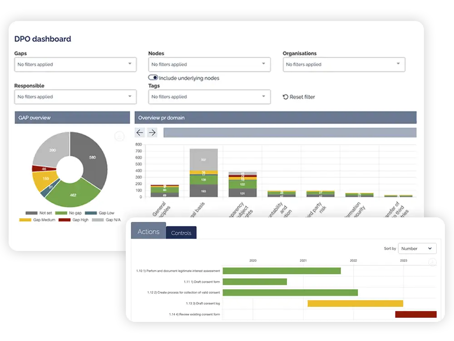Click the wide grey bar beside the arrows
Screen dimensions: 454x341
coord(290,132)
